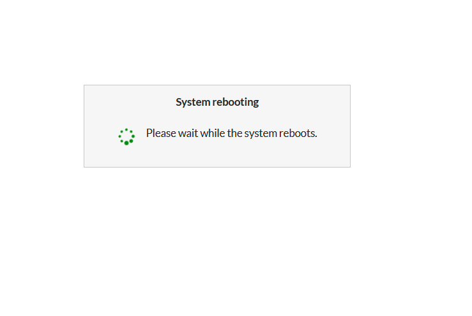
Task: Click the word 'Please' in the message
Action: [x=161, y=133]
